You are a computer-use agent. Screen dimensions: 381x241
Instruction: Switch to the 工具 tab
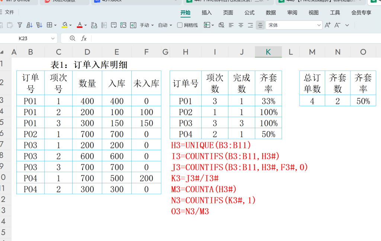335,13
